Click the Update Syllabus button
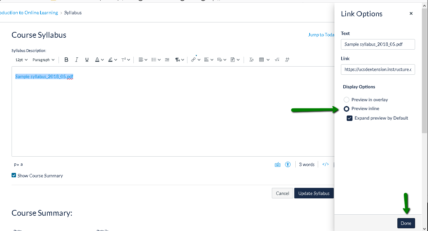Screen dimensions: 428x231 coord(314,193)
